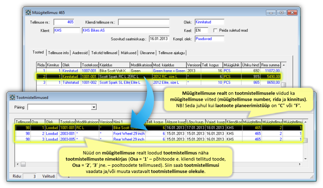Screen dimensions: 323x188
Task: Click Green frame + Green mod description
Action: pos(169,71)
